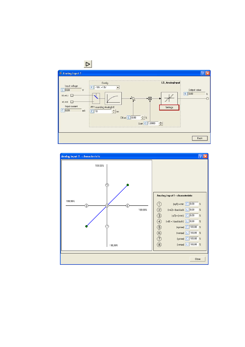Expand the Config -10V..+10V dropdown

[x=118, y=87]
